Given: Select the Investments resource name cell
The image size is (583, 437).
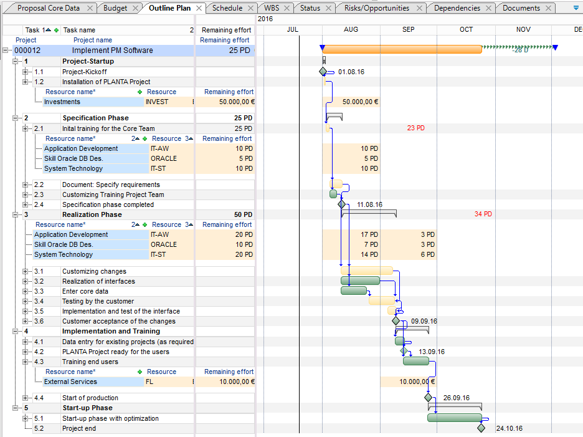Looking at the screenshot, I should 62,102.
